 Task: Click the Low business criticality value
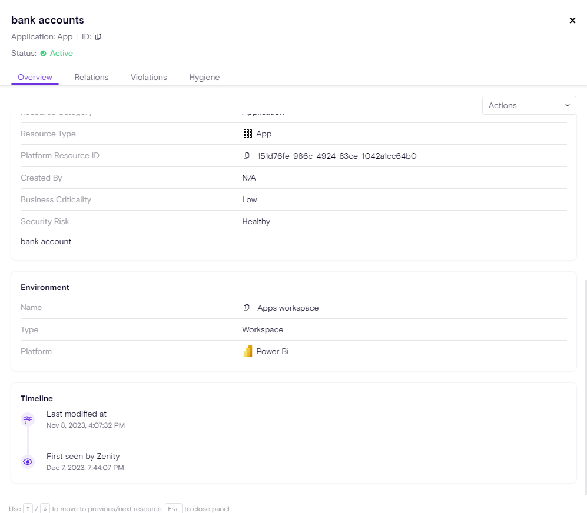point(250,200)
